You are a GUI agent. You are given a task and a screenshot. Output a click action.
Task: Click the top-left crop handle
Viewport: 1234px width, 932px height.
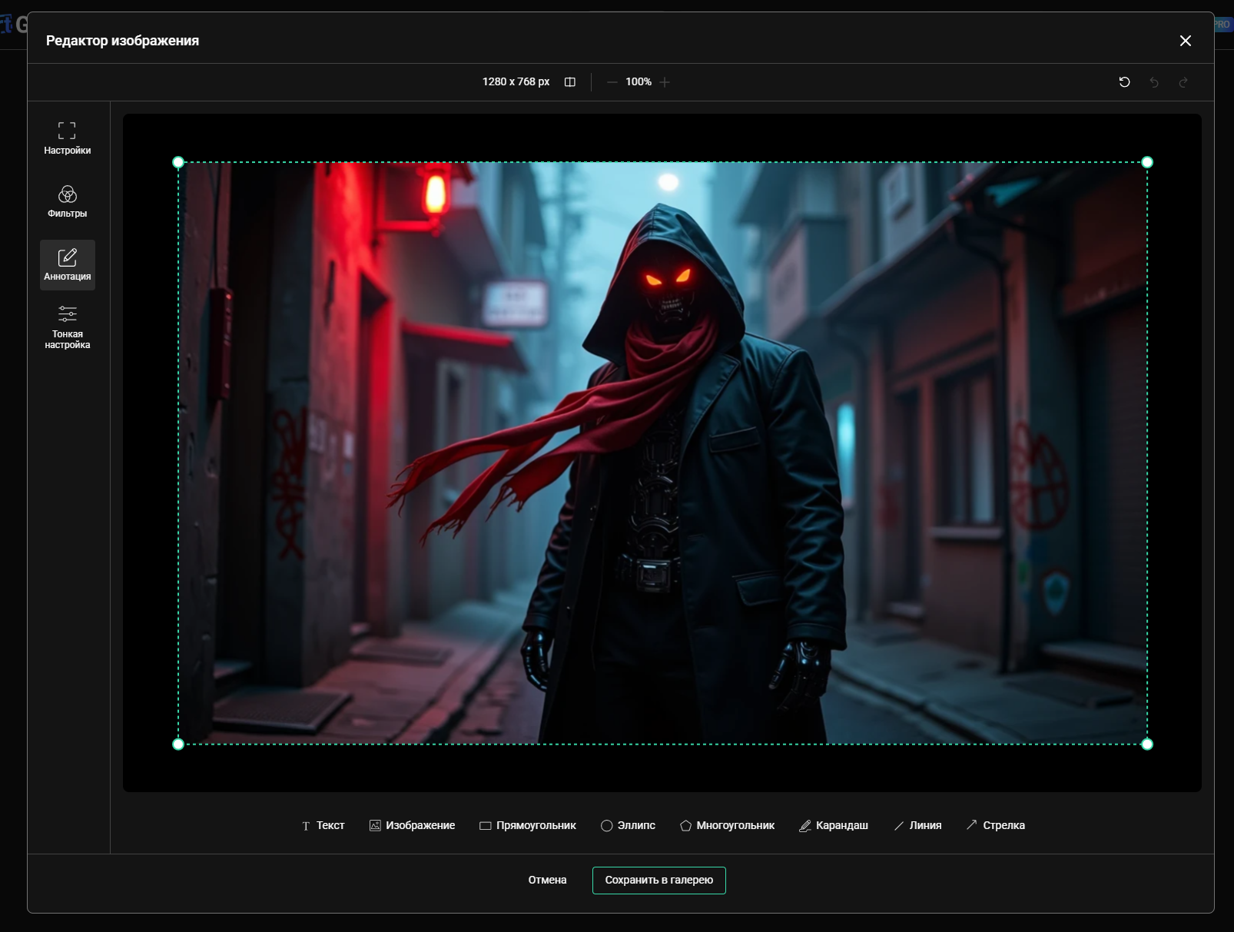click(178, 162)
